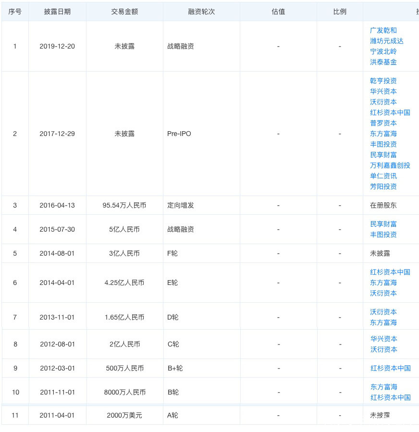Click 沃衍资本 in the D轮 row
Screen dimensions: 419x432
coord(383,312)
